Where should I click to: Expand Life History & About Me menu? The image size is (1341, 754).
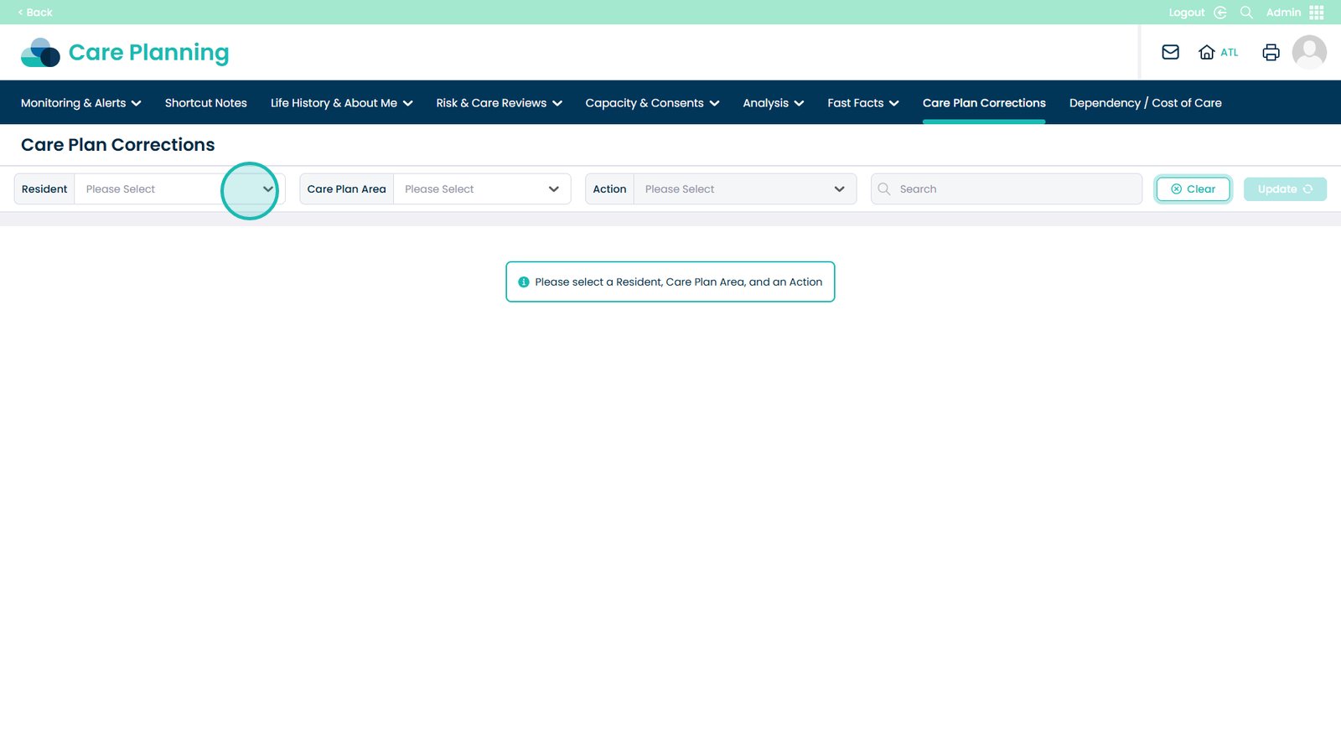coord(342,103)
